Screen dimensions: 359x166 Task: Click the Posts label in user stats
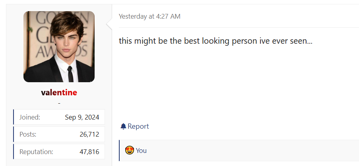coord(28,134)
